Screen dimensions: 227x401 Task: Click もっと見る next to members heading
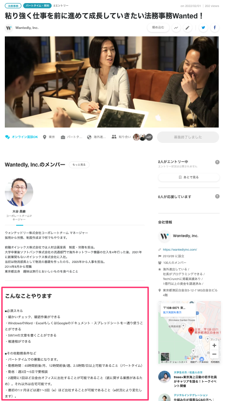click(x=79, y=165)
